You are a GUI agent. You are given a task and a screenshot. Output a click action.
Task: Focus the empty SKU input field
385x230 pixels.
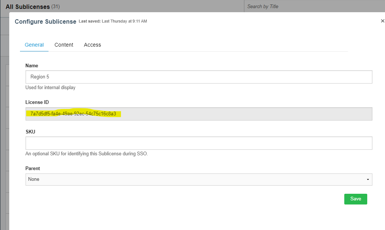click(x=198, y=143)
